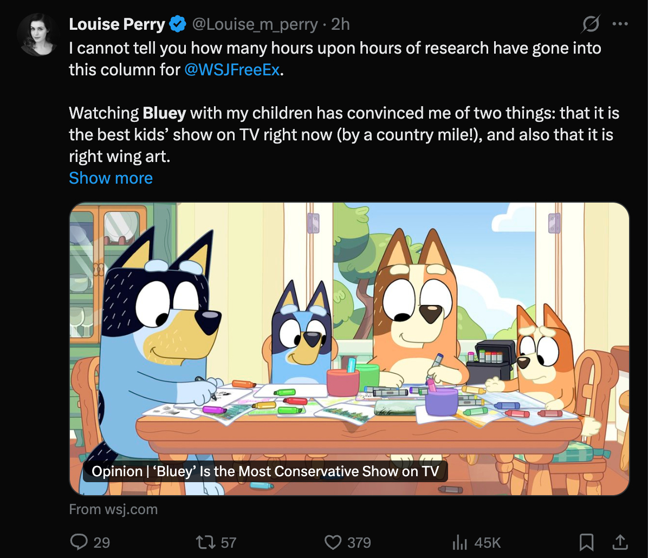This screenshot has height=558, width=648.
Task: Click the 2h timestamp
Action: tap(340, 24)
